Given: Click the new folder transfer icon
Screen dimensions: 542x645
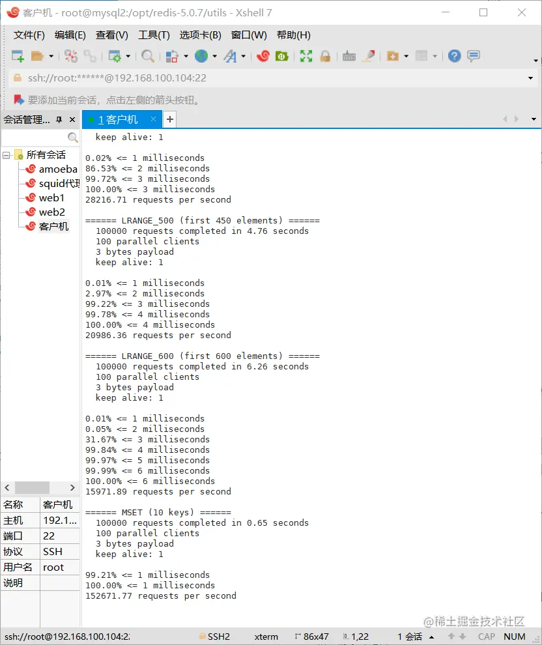Looking at the screenshot, I should click(x=393, y=56).
